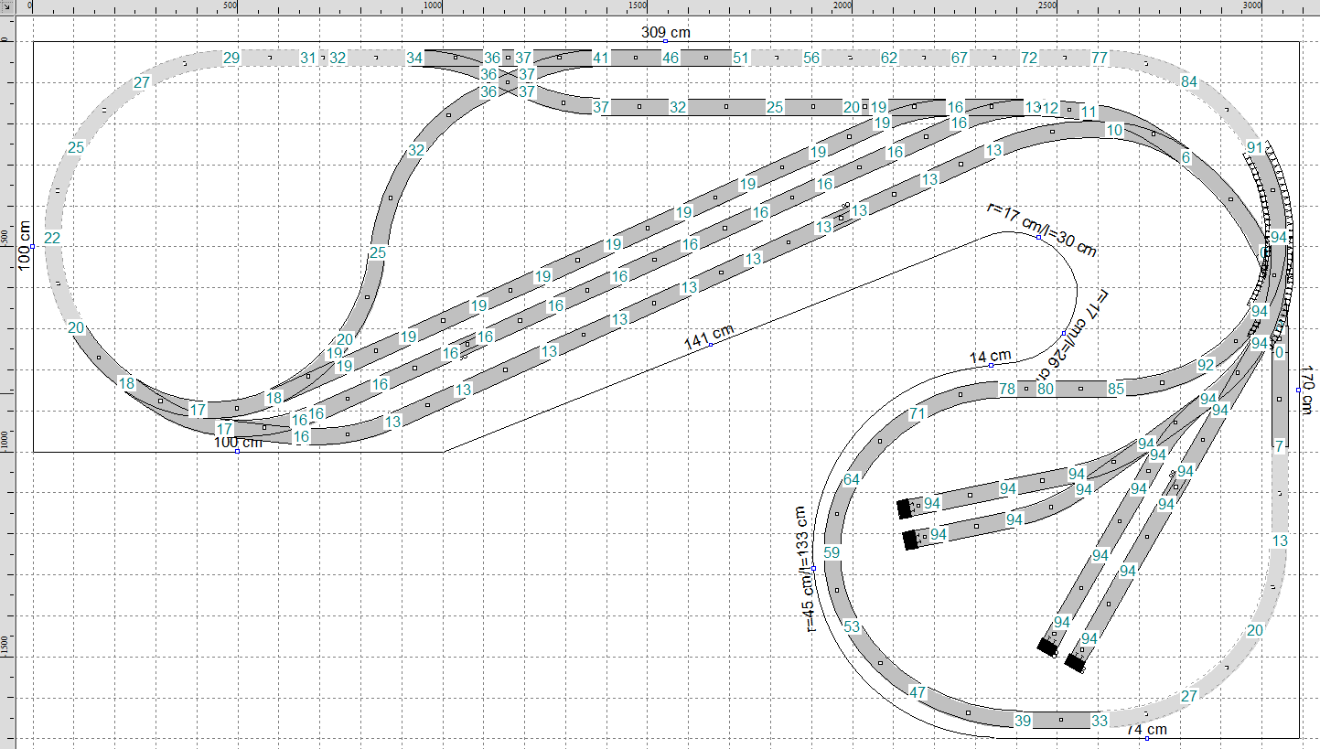Click track height marker 39
The width and height of the screenshot is (1320, 749).
click(x=1023, y=722)
